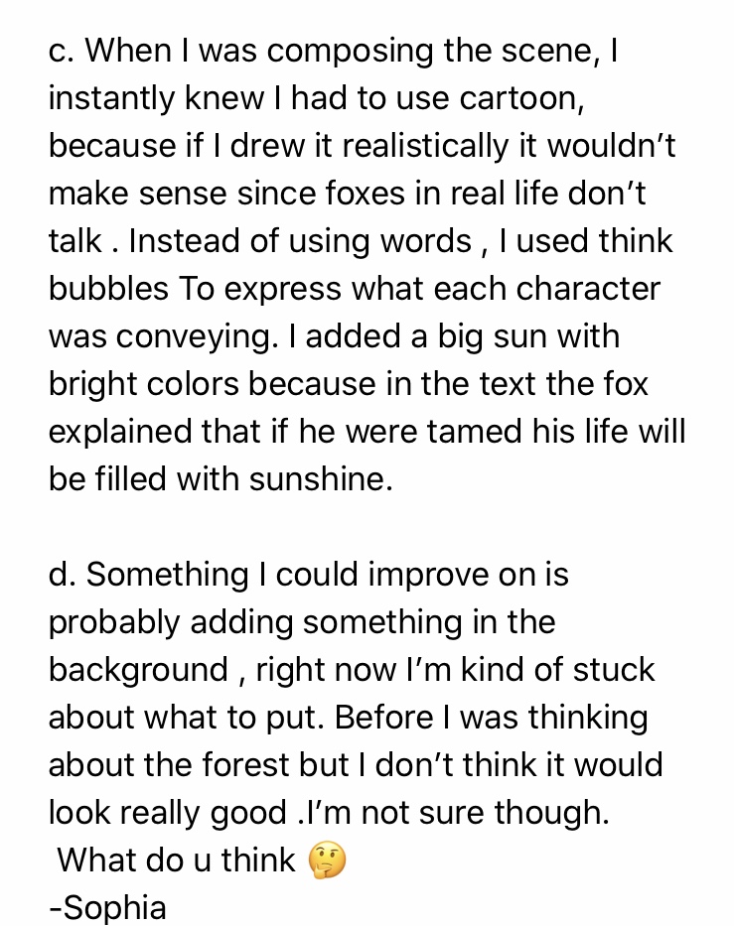Click the "What do u think" line
734x926 pixels.
point(176,860)
